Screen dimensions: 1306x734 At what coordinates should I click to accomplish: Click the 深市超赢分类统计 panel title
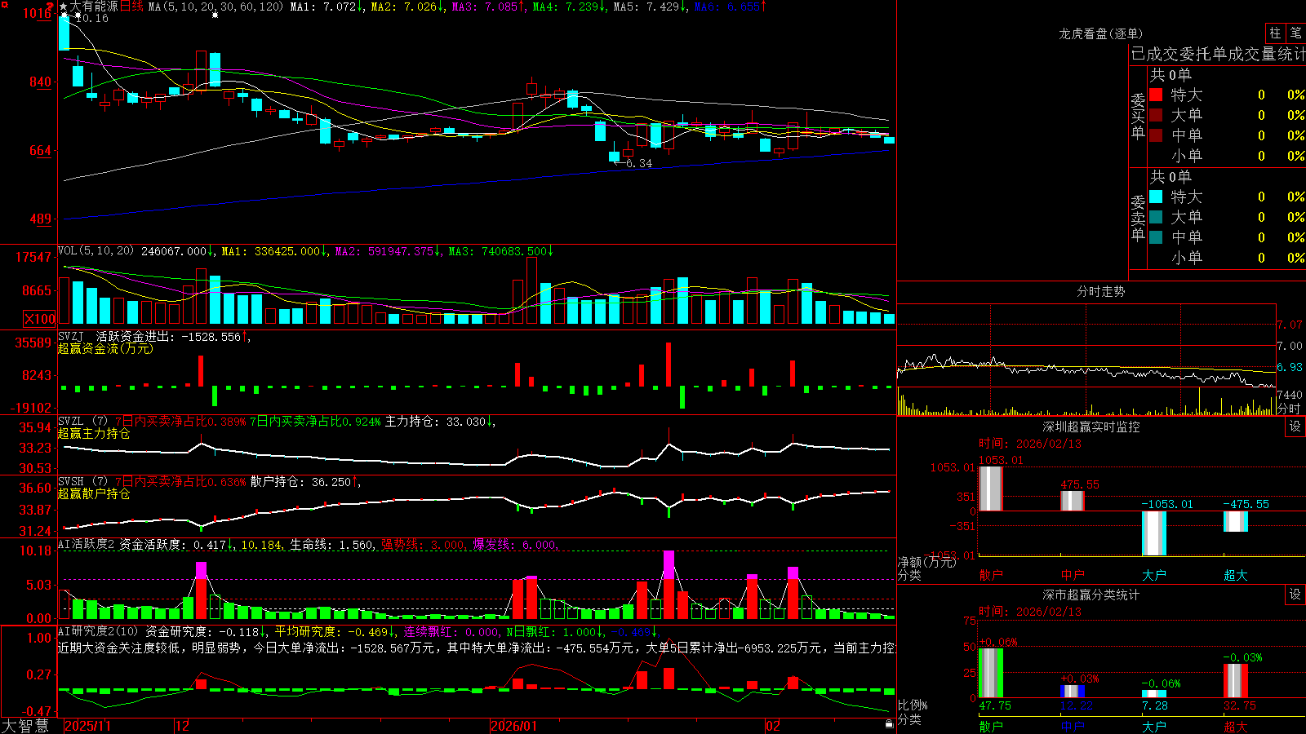click(x=1091, y=595)
